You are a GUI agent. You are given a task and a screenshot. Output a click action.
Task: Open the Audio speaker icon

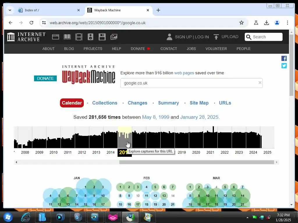(x=91, y=37)
